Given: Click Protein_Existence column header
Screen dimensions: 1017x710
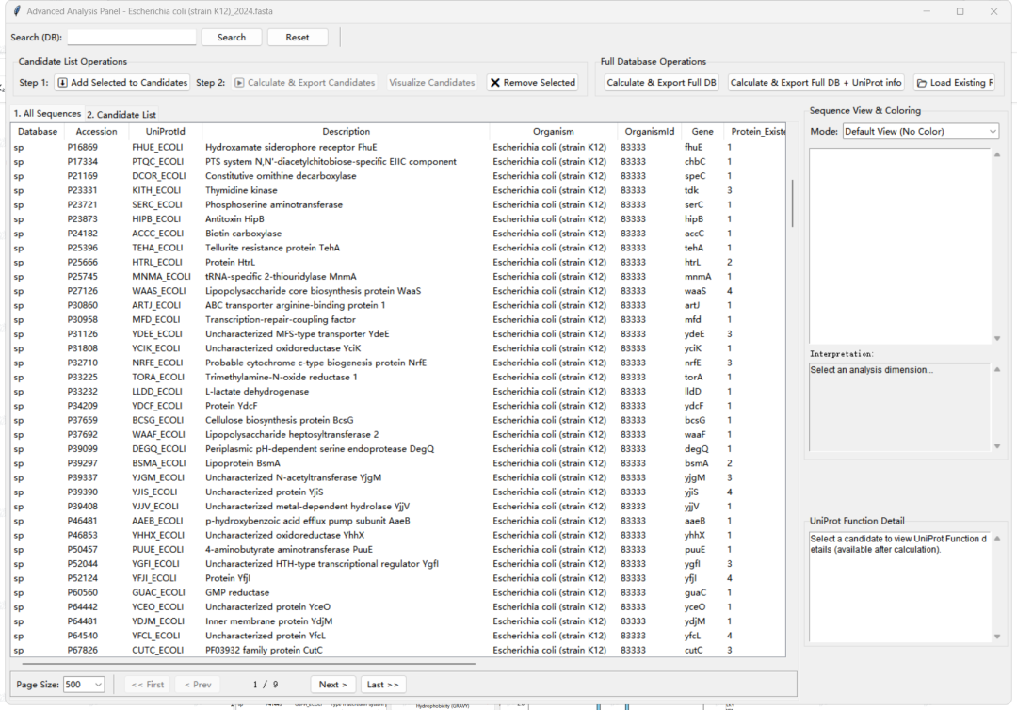Looking at the screenshot, I should point(756,131).
